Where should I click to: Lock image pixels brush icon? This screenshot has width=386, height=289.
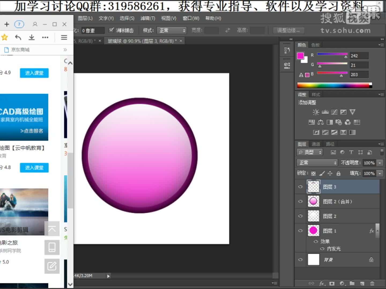tap(322, 173)
